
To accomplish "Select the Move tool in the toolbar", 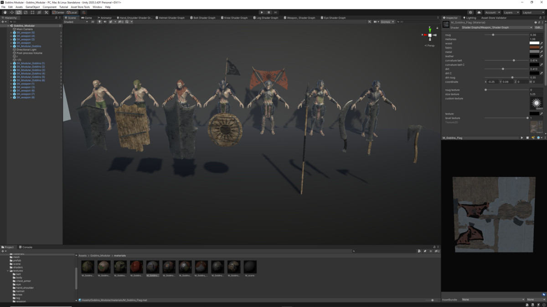I will [12, 12].
